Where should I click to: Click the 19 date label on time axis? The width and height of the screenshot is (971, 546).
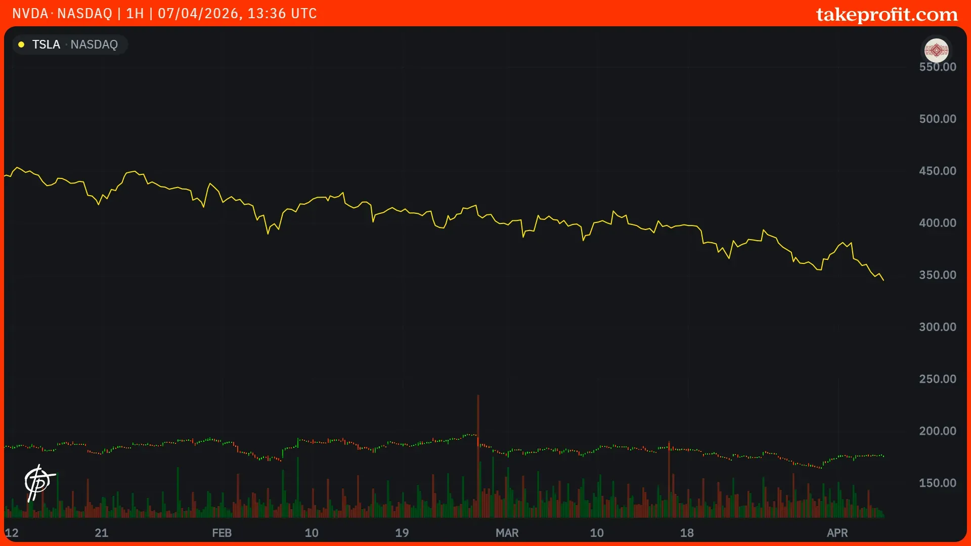[x=402, y=533]
